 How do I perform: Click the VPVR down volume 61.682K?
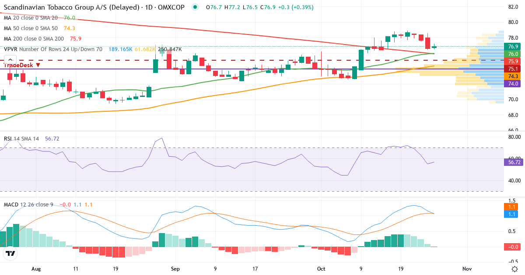(x=145, y=49)
